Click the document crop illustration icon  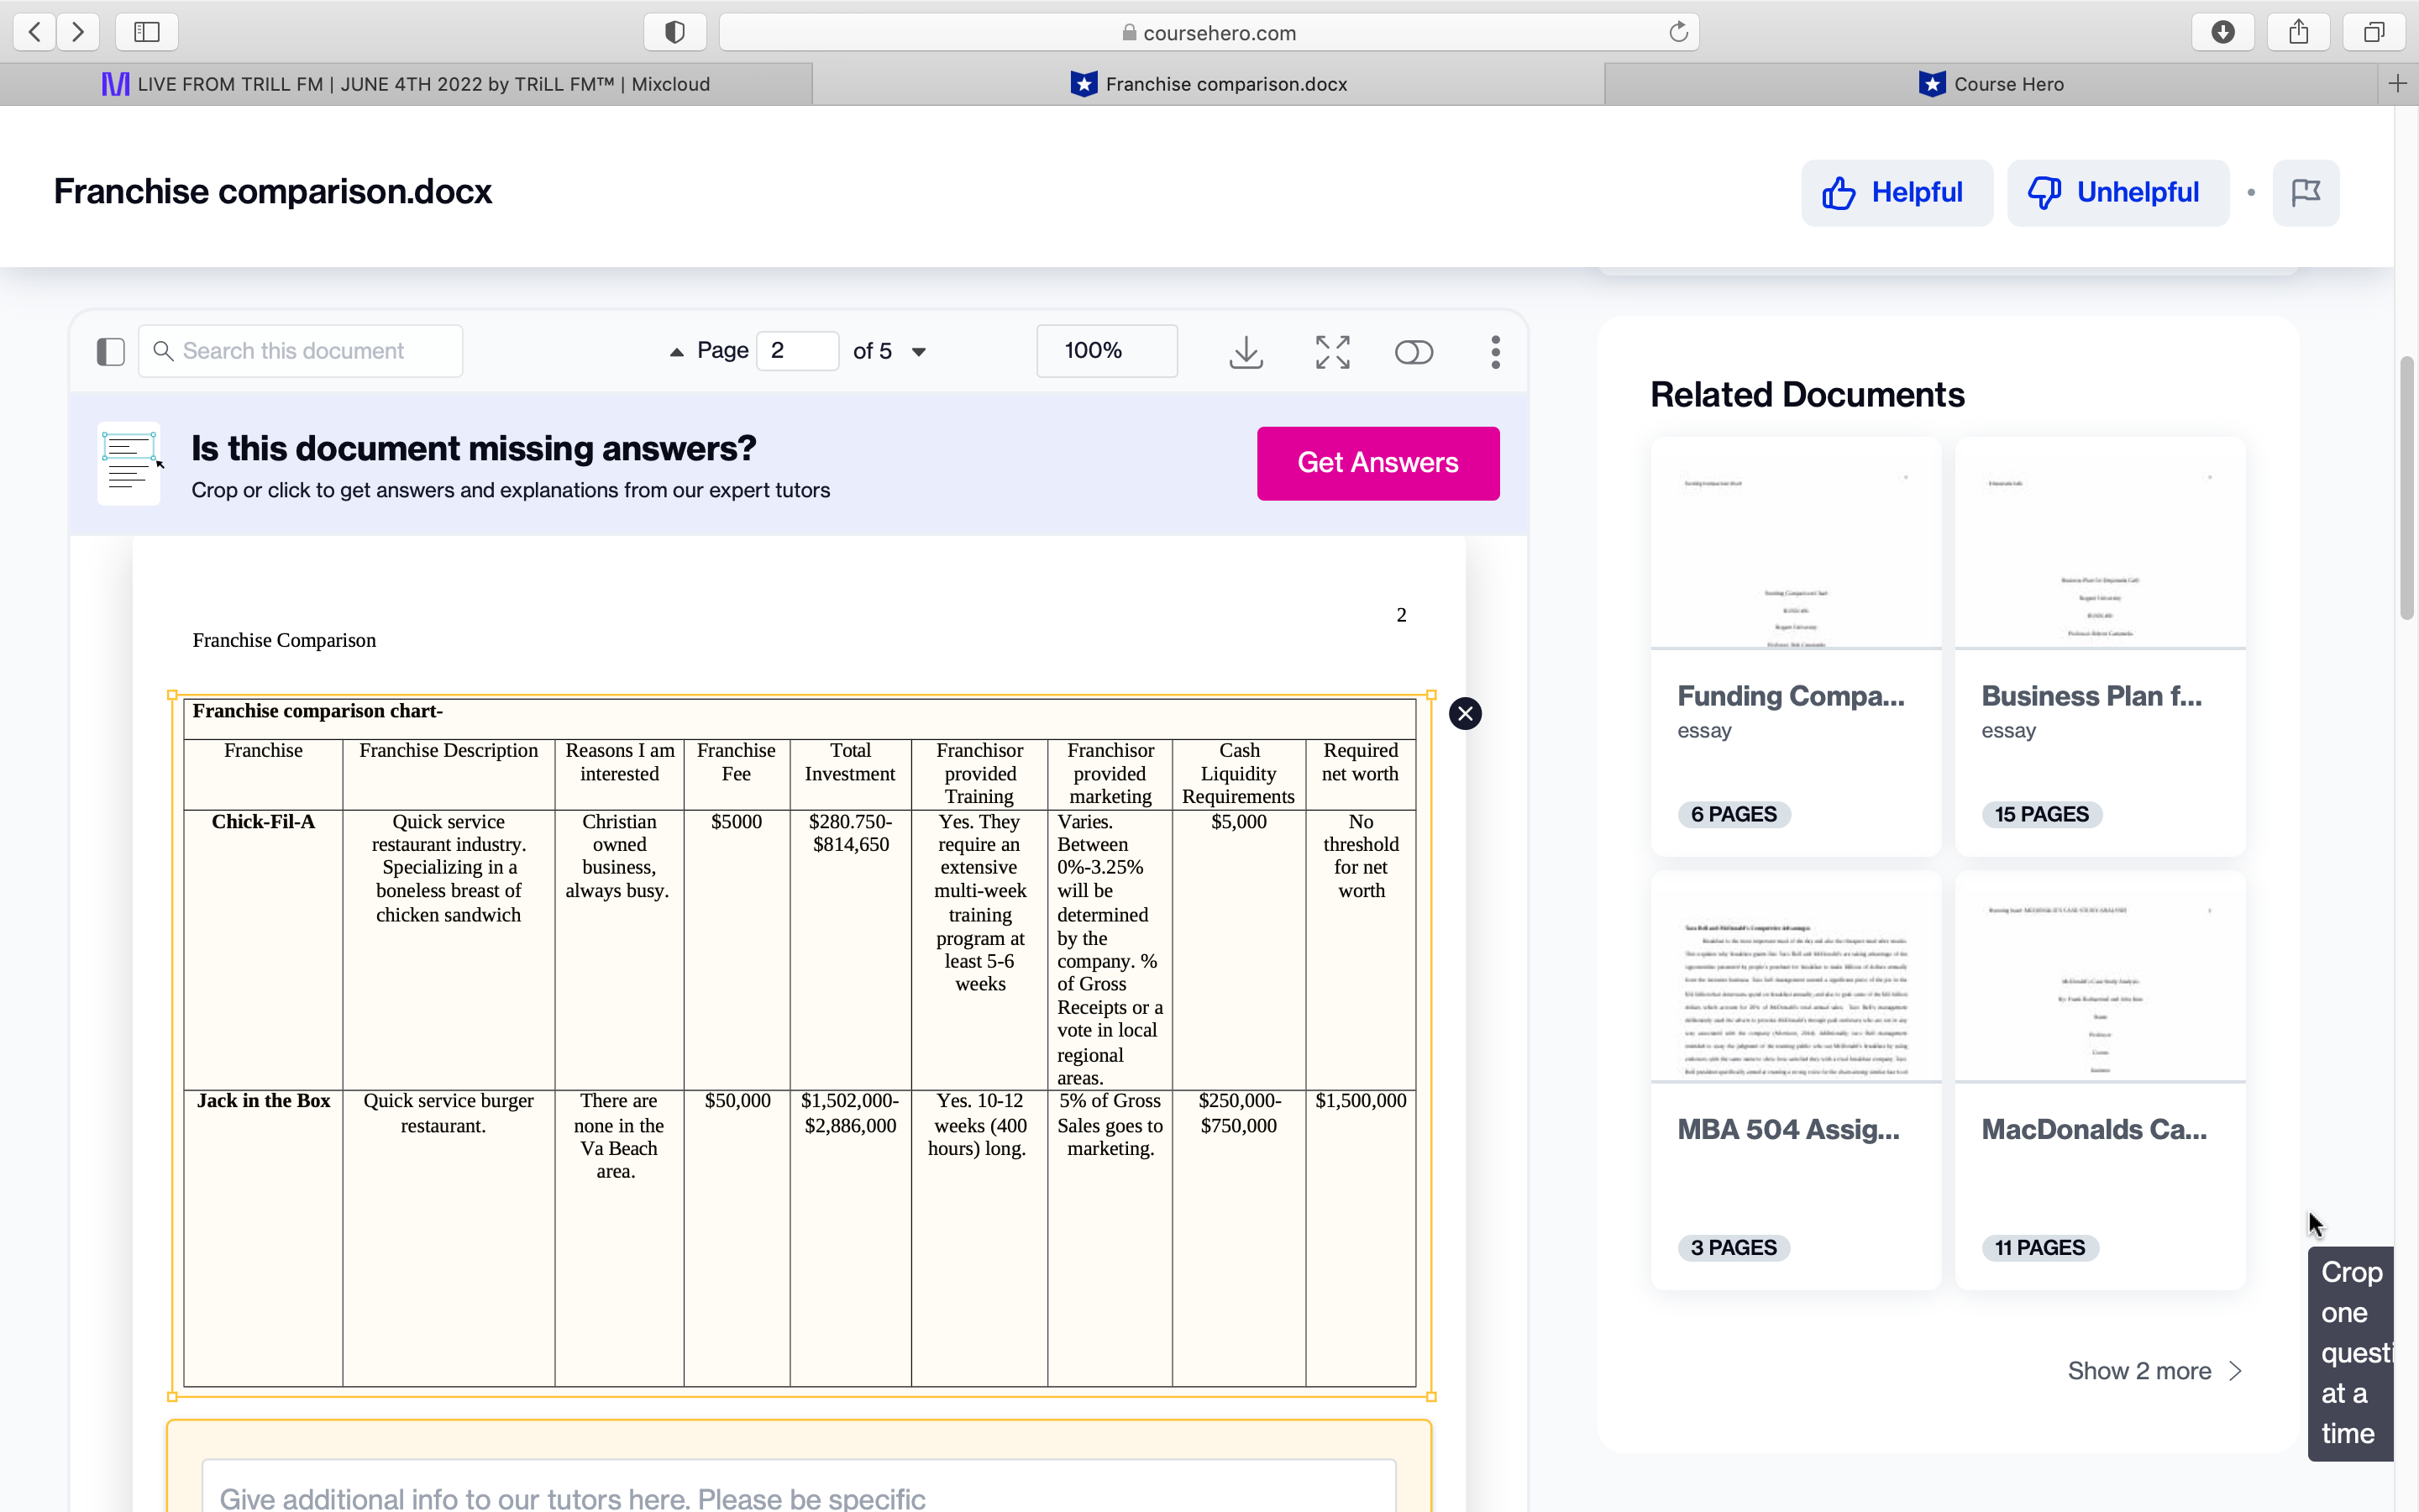(130, 463)
